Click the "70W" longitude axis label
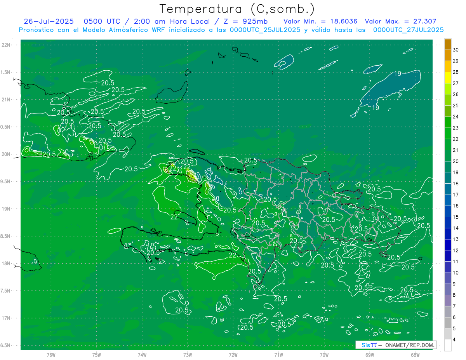The height and width of the screenshot is (360, 466). 324,355
